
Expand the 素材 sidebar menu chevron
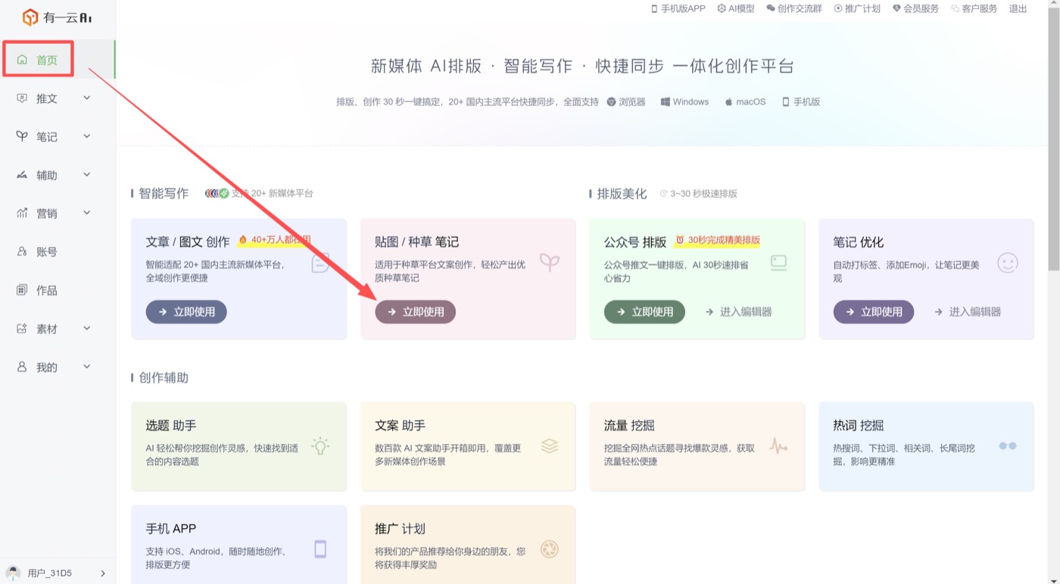(87, 329)
